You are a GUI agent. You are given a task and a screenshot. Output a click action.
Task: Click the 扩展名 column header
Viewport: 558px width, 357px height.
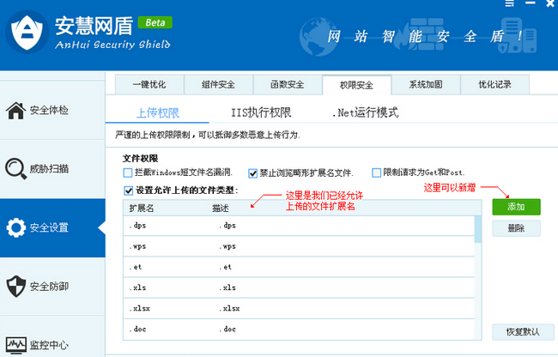click(x=142, y=209)
